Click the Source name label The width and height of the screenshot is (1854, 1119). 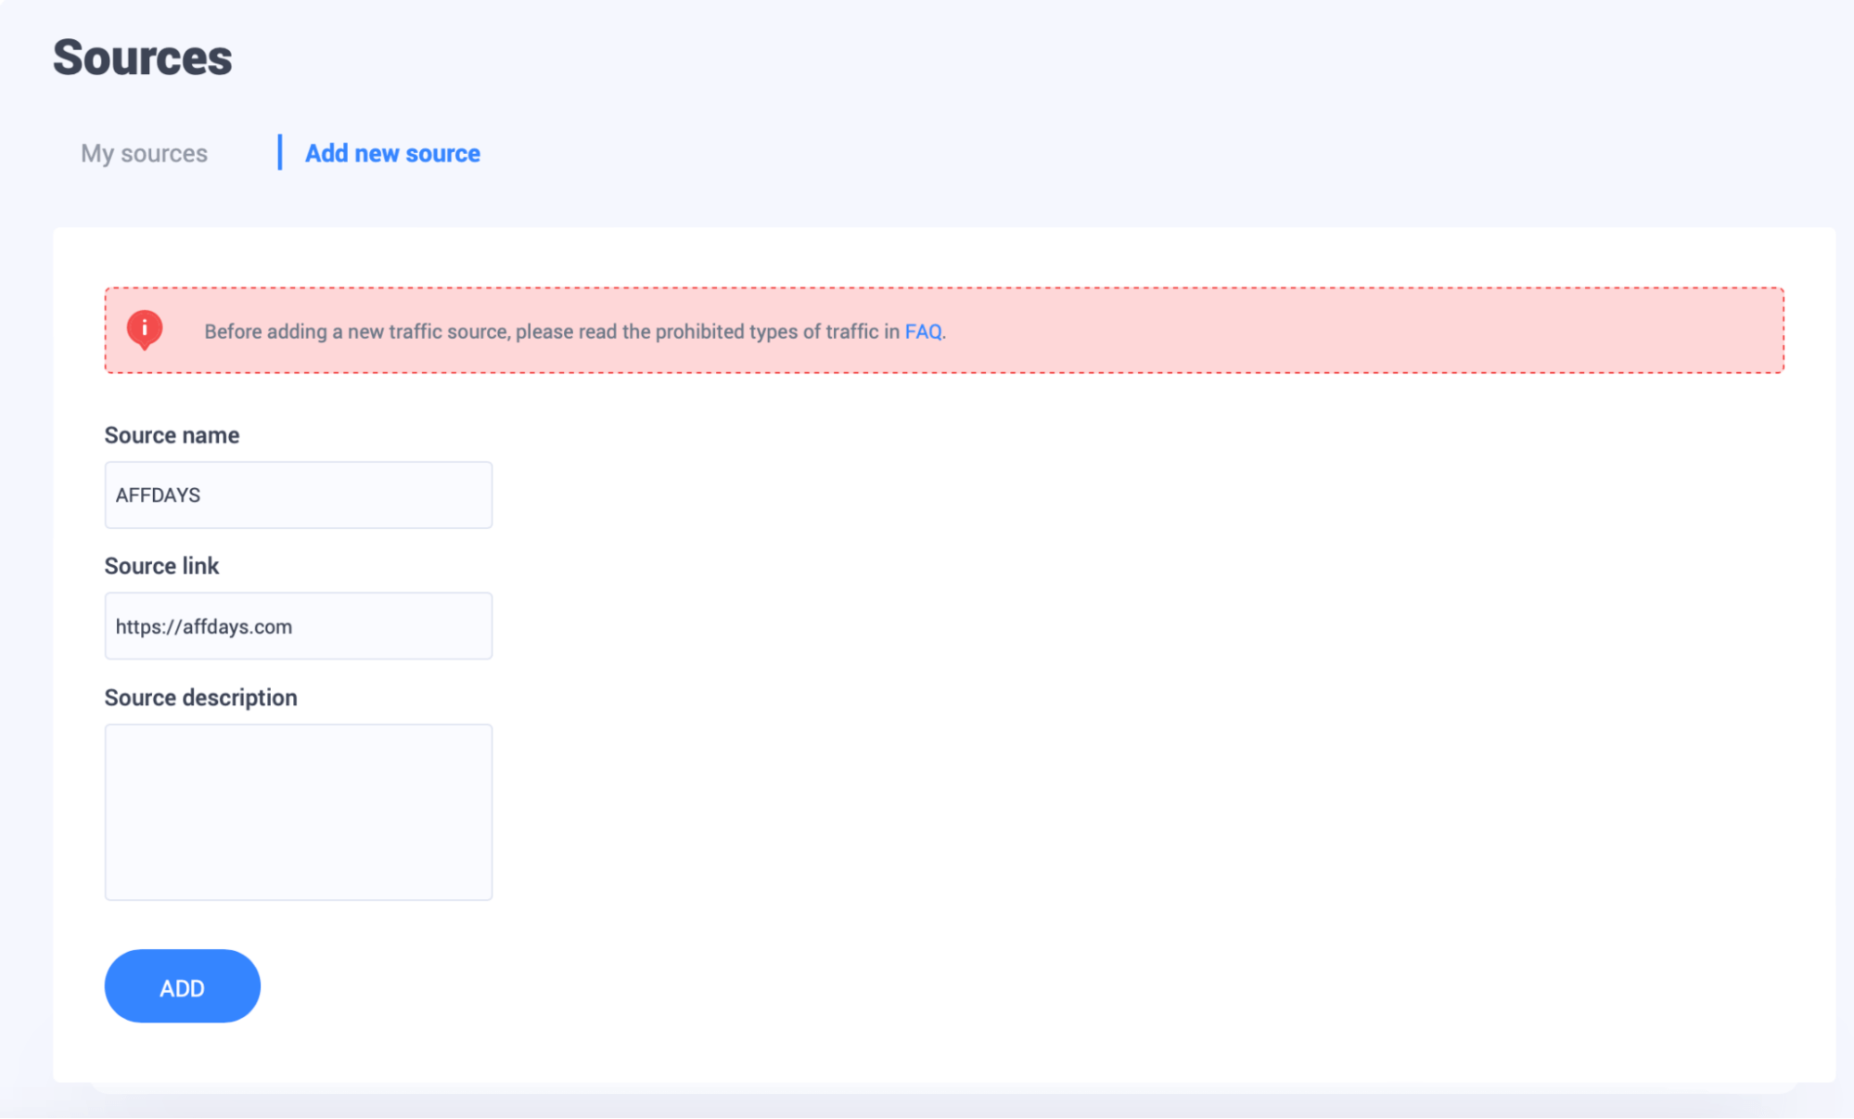172,435
